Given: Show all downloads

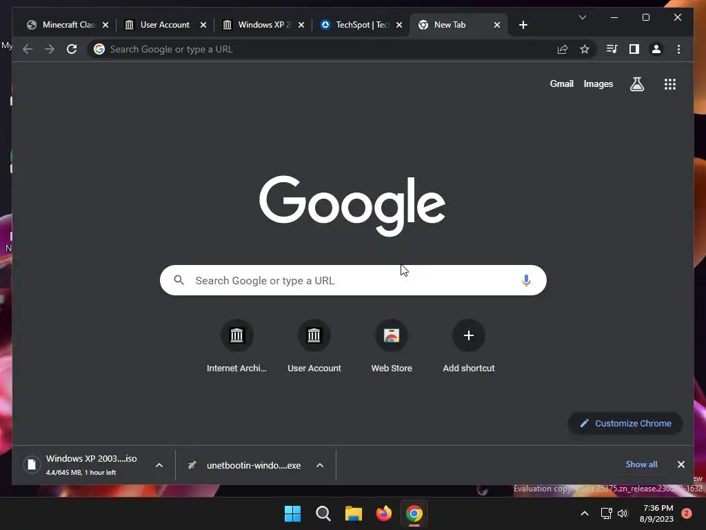Looking at the screenshot, I should click(641, 464).
